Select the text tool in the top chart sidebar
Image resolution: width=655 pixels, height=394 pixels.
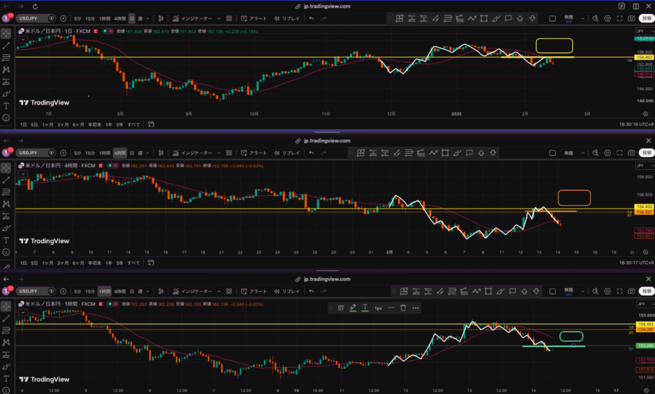point(6,106)
